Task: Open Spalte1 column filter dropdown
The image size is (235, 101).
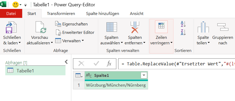Action: [x=144, y=76]
